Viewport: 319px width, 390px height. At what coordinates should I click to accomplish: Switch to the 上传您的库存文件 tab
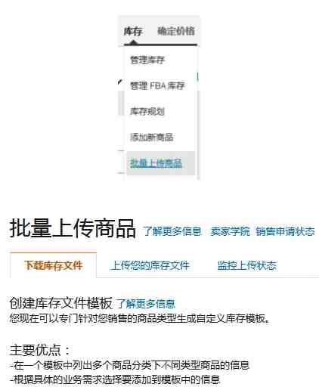(x=150, y=265)
